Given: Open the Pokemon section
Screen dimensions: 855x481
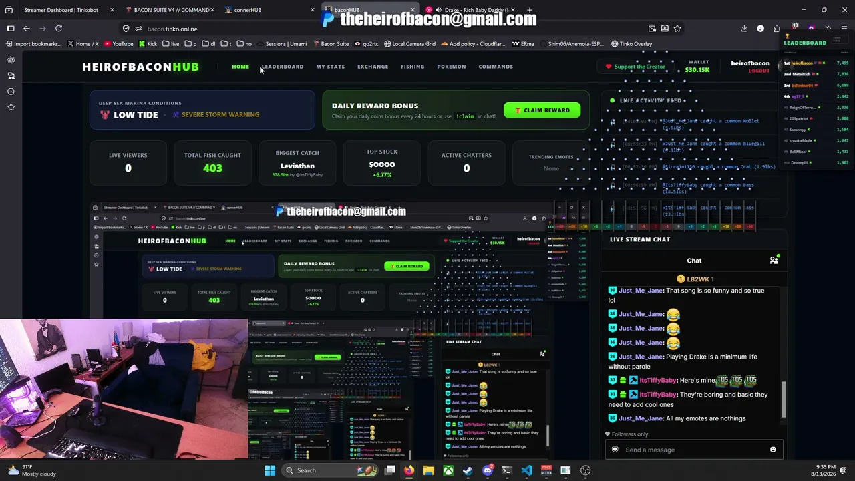Looking at the screenshot, I should pos(452,67).
